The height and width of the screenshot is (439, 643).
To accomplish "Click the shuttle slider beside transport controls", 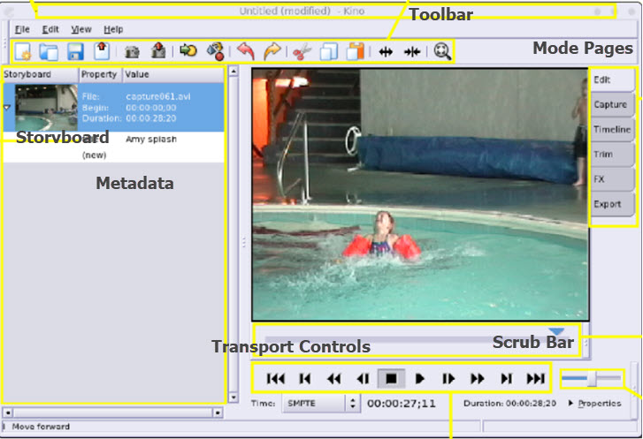I will 591,379.
